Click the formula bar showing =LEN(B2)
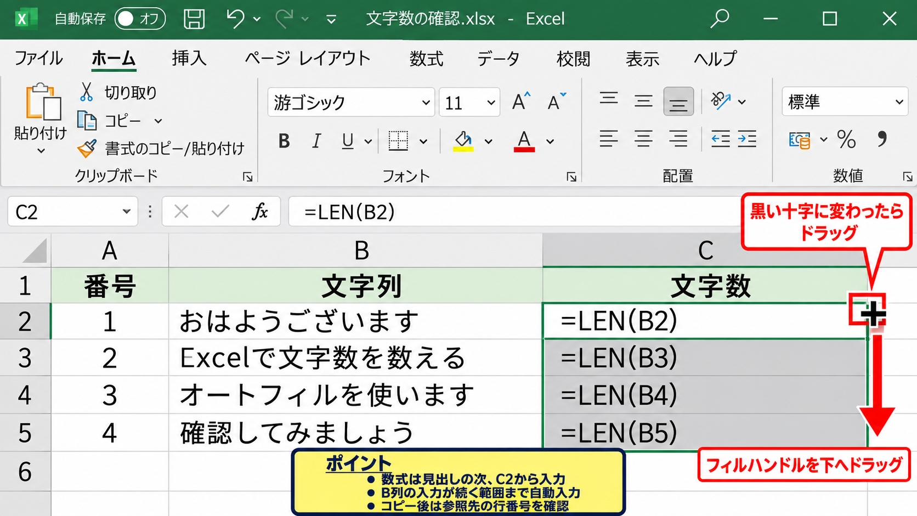917x516 pixels. (516, 212)
